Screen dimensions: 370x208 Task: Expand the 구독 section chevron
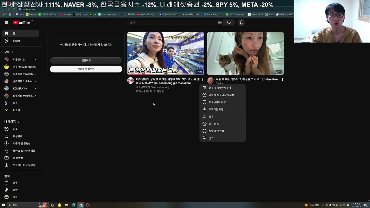point(12,52)
